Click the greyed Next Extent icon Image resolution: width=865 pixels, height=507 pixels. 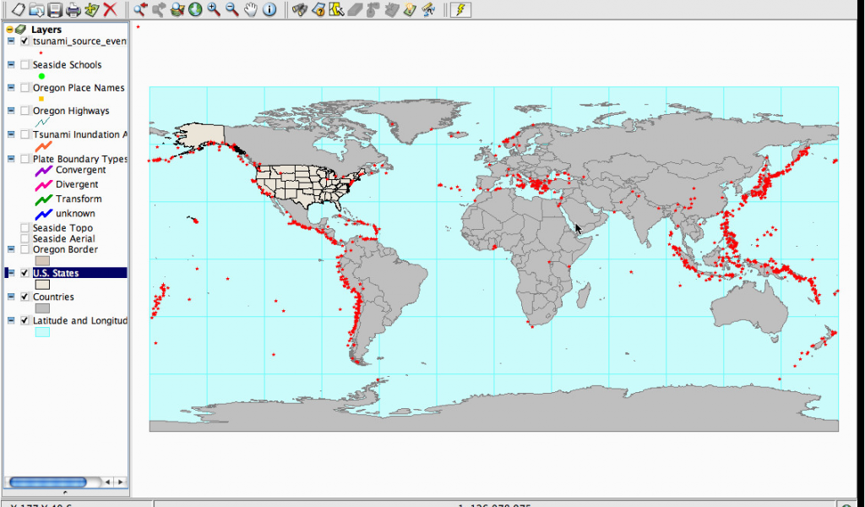coord(159,9)
